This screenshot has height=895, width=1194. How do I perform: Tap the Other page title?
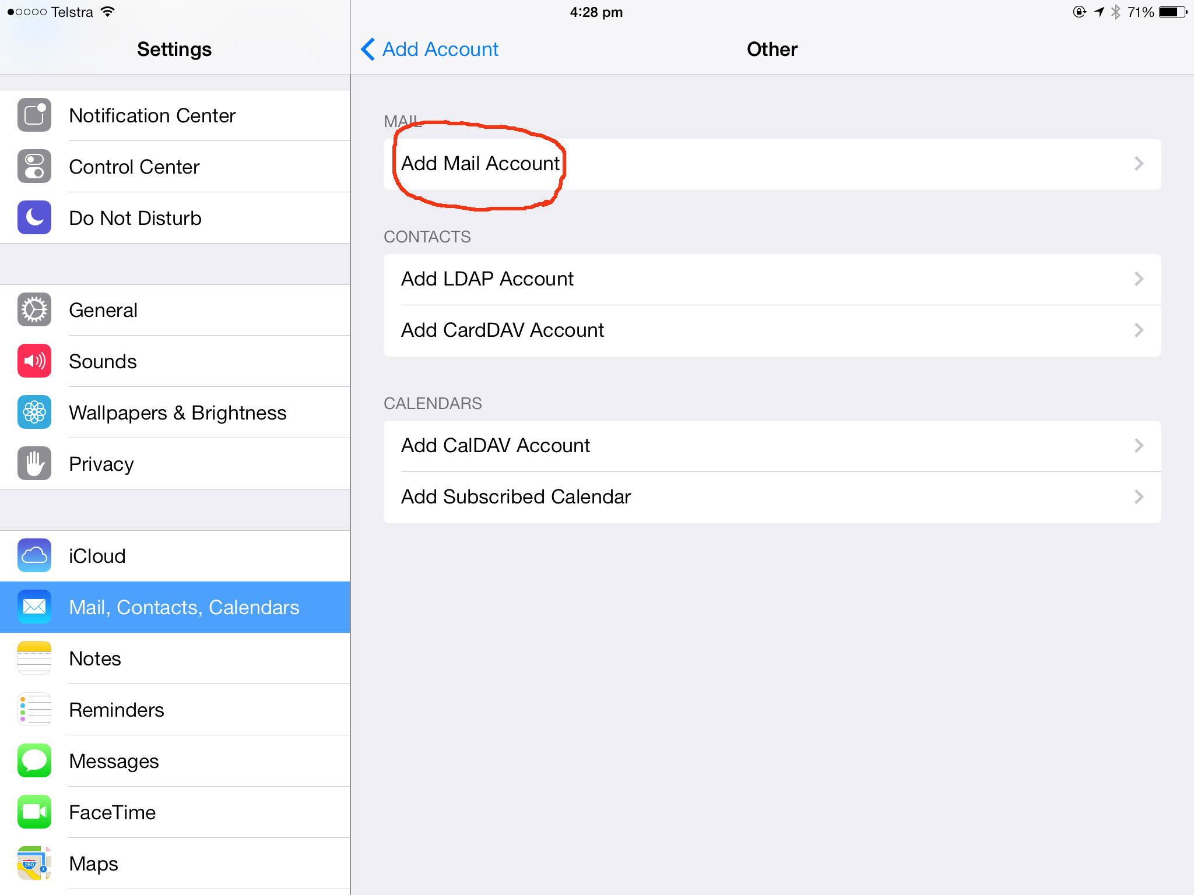point(772,49)
